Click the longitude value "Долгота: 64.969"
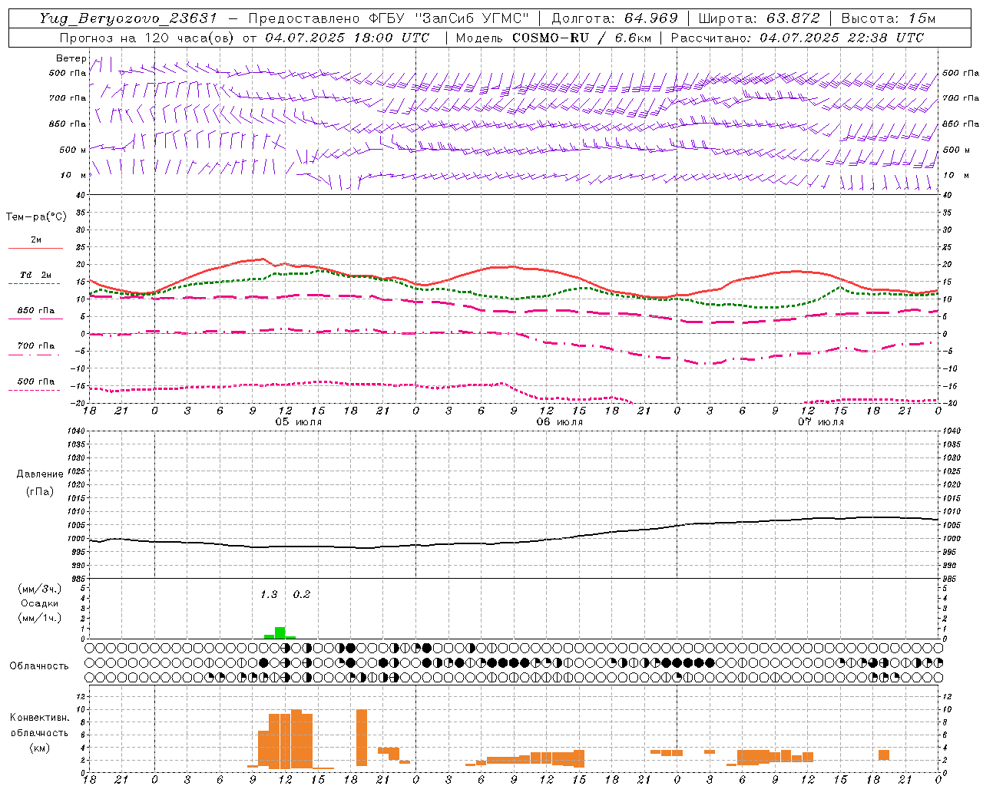Viewport: 983px width, 786px height. (x=614, y=18)
